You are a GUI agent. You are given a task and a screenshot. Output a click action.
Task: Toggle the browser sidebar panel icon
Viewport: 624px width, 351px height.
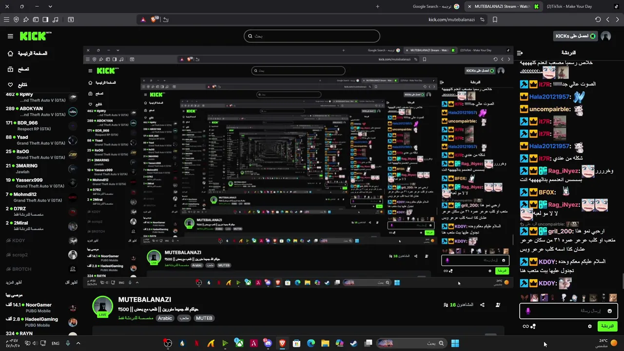point(45,19)
